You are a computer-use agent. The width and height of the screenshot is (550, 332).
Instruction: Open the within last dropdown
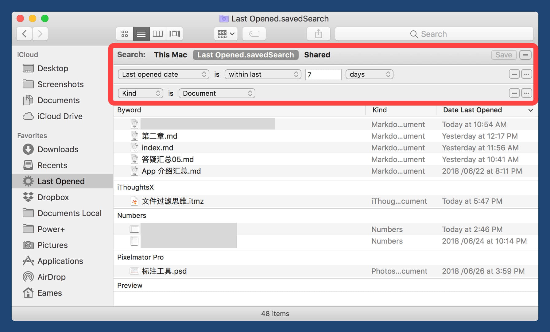(x=263, y=74)
